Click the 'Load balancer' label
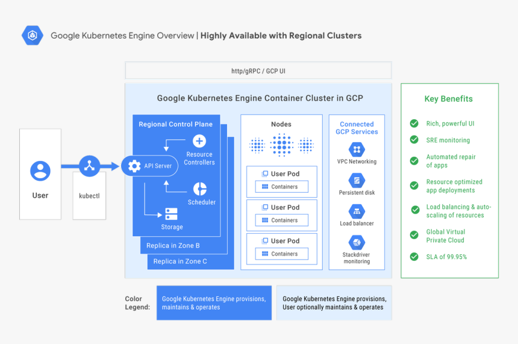This screenshot has width=518, height=344. [357, 224]
